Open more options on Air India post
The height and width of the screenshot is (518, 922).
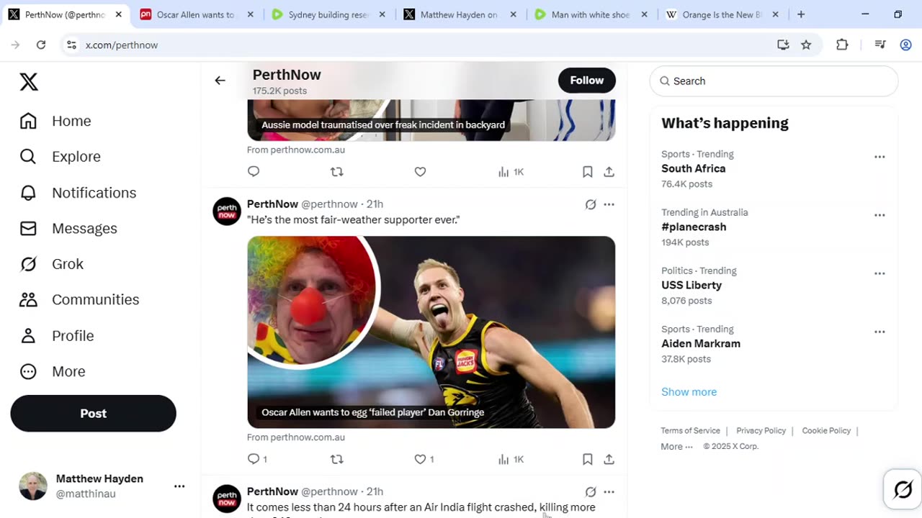609,492
